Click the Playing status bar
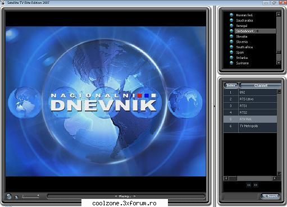 point(126,196)
